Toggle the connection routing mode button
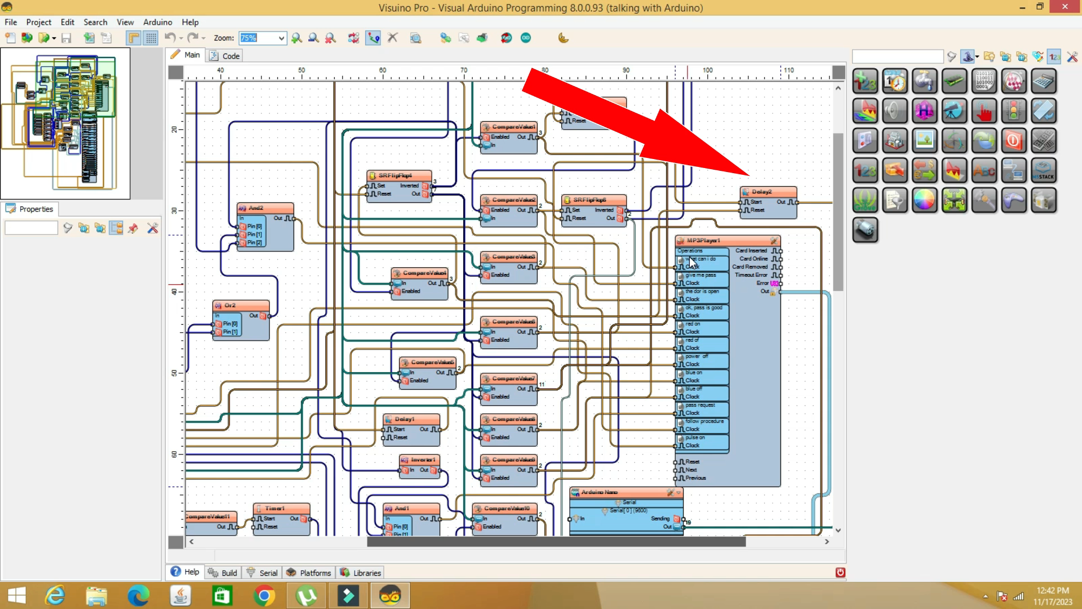This screenshot has height=609, width=1082. tap(373, 38)
